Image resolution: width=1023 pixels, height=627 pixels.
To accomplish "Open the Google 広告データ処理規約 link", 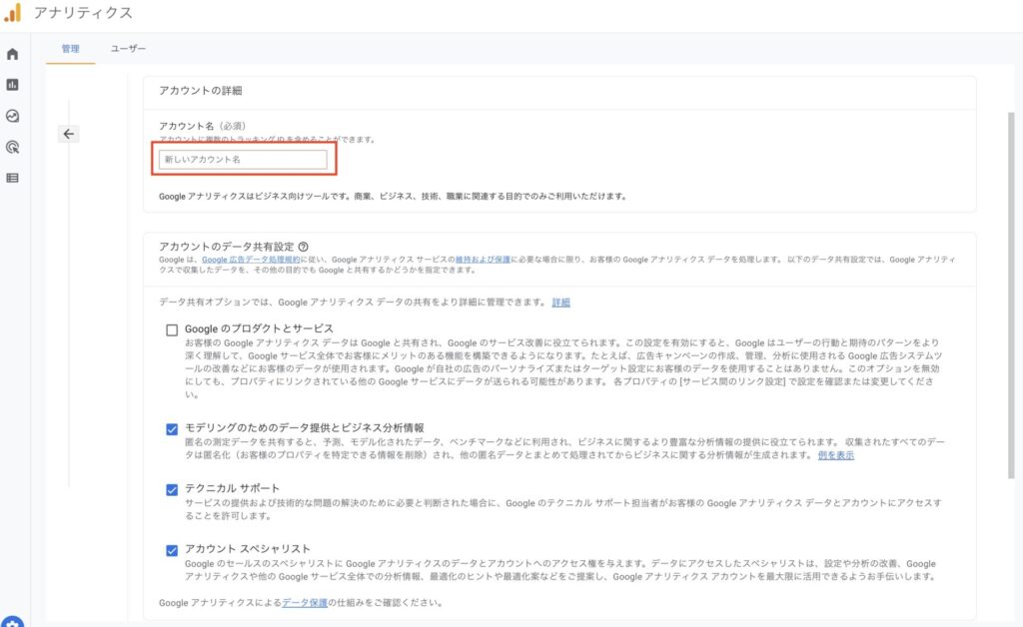I will pyautogui.click(x=251, y=260).
